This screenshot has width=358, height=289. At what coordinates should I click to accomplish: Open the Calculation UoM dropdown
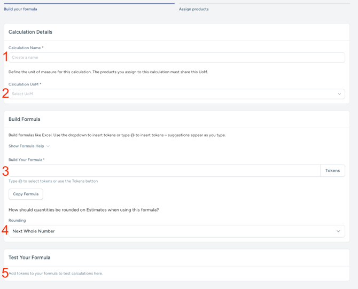(x=176, y=94)
